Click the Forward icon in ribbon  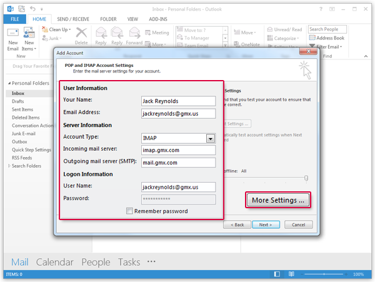pos(134,35)
